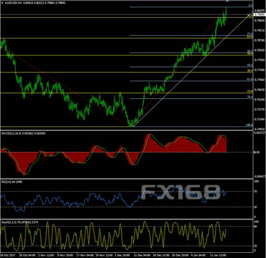Click the highlighted current price label 0.79895
The height and width of the screenshot is (258, 266).
[x=260, y=14]
